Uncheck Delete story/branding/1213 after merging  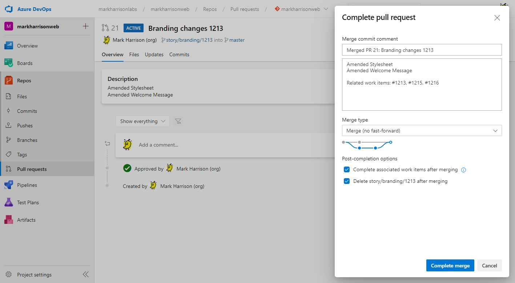[x=347, y=181]
